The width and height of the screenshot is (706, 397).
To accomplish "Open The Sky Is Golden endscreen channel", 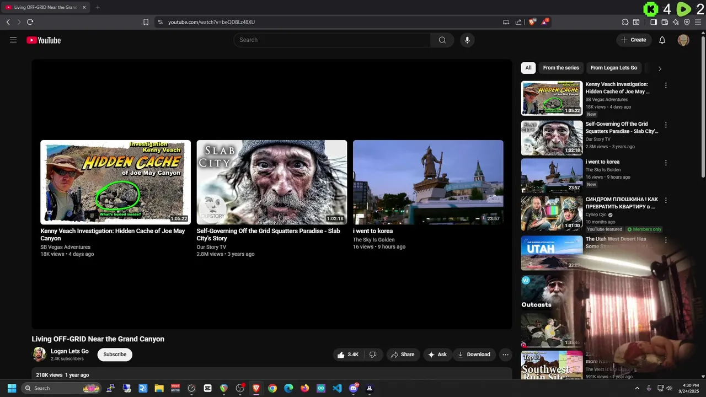I will 374,240.
